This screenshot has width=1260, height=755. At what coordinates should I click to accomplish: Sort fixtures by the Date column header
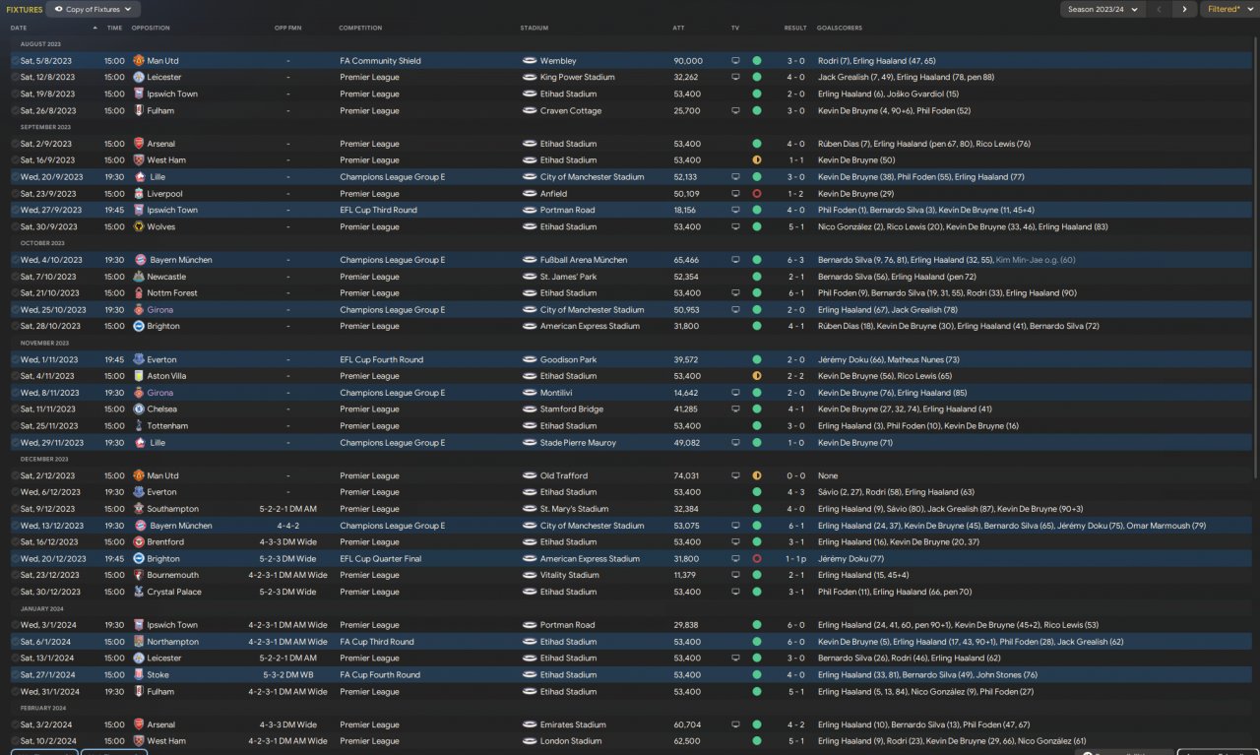(x=19, y=28)
